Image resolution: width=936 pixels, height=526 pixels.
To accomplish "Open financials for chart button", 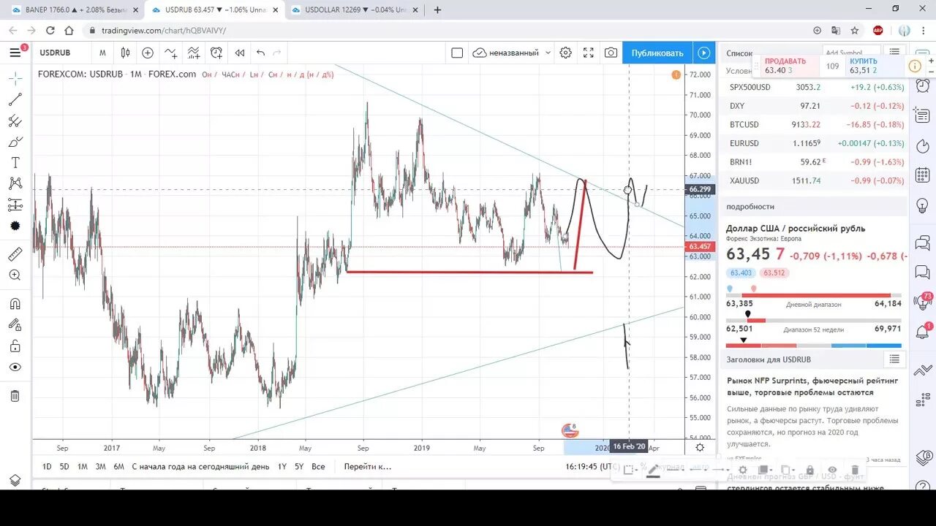I will (193, 53).
